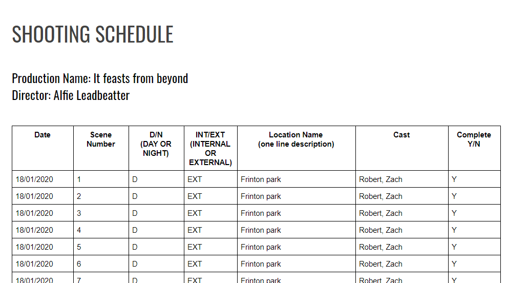Click the Frinton park cell for scene 3
Viewport: 507px width, 283px height.
(x=261, y=213)
